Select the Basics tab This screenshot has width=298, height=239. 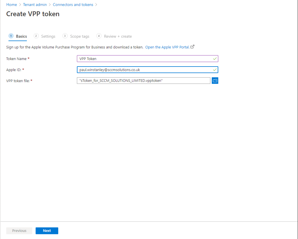21,36
